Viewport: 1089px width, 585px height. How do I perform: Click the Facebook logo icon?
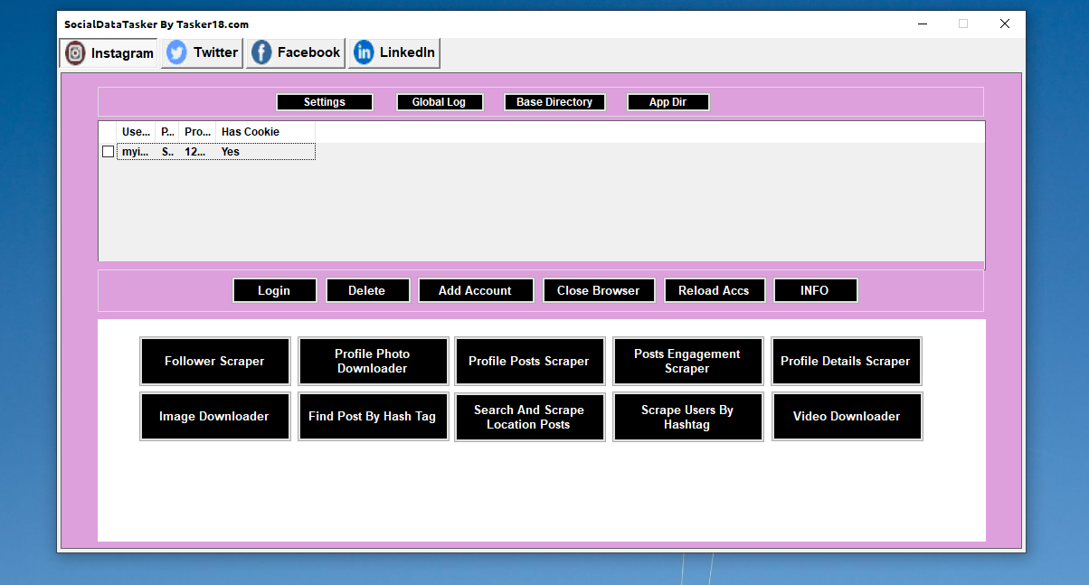point(261,52)
